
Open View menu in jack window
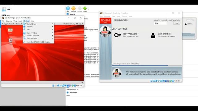click(x=15, y=21)
